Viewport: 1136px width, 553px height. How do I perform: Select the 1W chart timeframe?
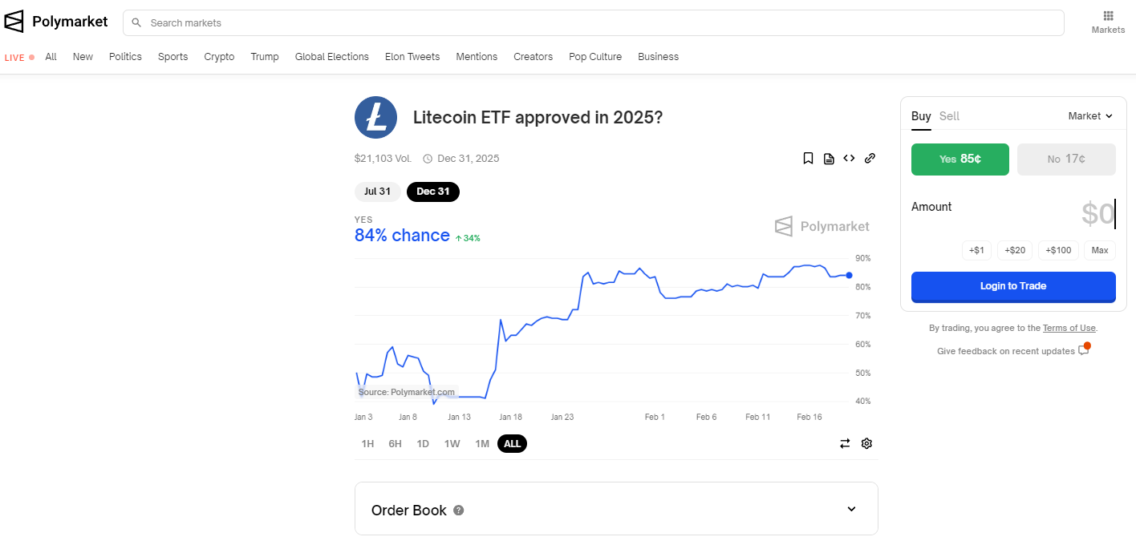click(x=452, y=444)
